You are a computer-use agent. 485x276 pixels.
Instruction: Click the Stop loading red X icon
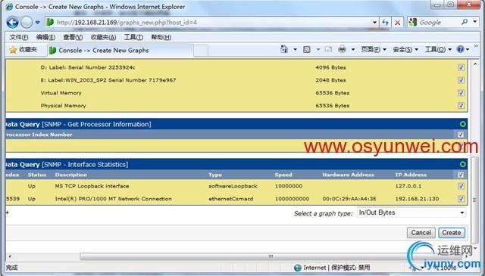pyautogui.click(x=397, y=22)
